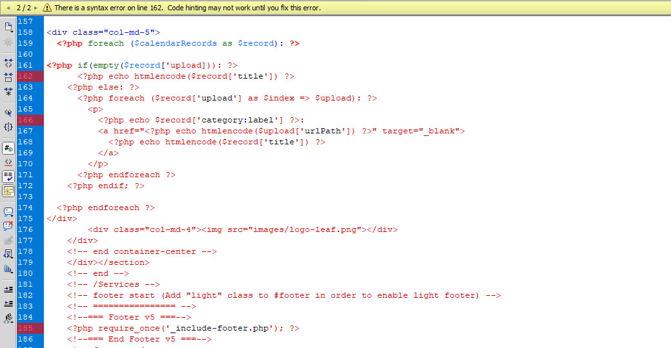Toggle syntax error alerts in info bar
The height and width of the screenshot is (348, 671).
point(8,191)
